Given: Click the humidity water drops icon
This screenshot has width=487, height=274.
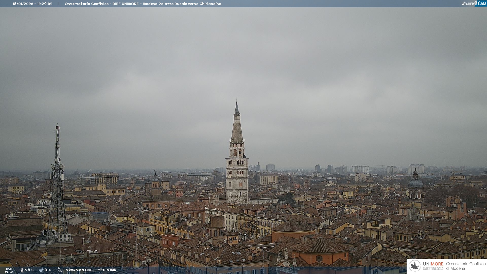Looking at the screenshot, I should (x=41, y=270).
